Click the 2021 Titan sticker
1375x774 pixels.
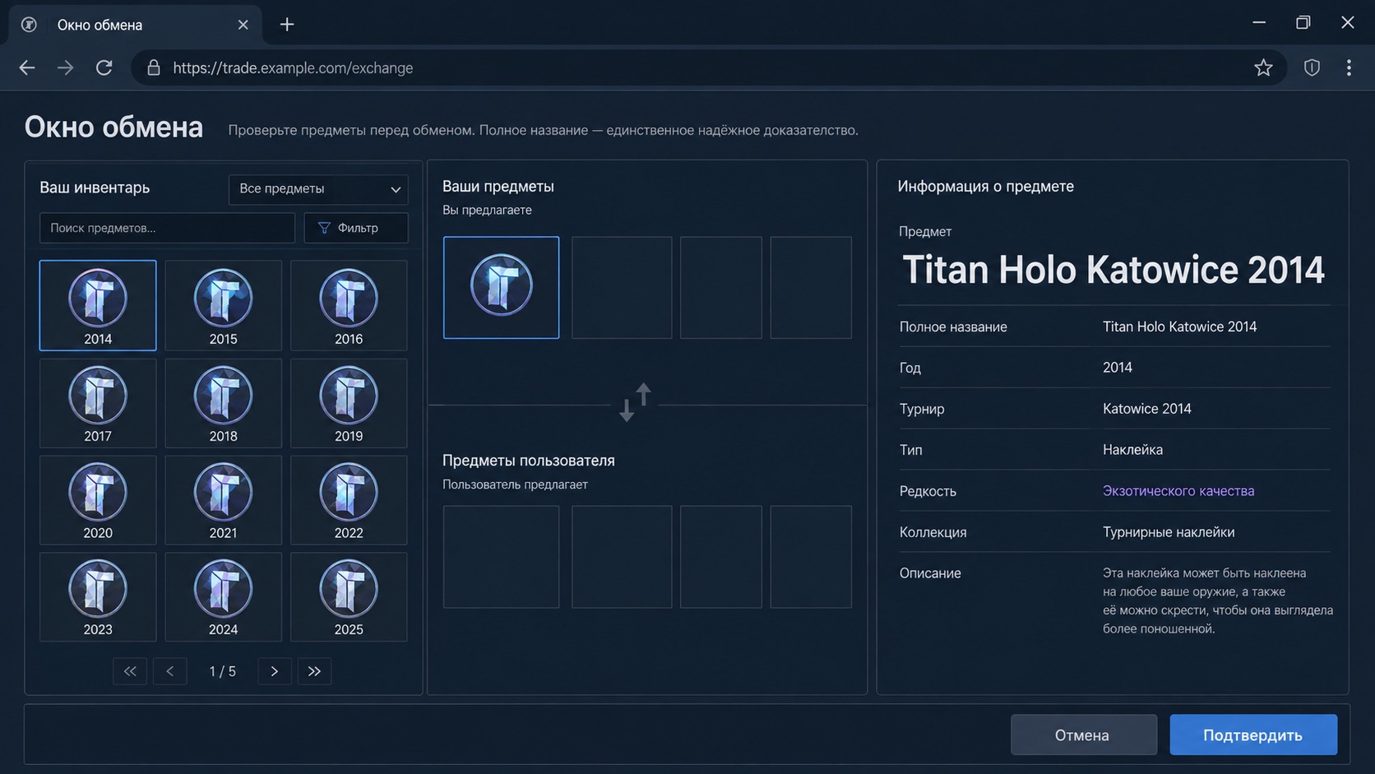[x=223, y=500]
